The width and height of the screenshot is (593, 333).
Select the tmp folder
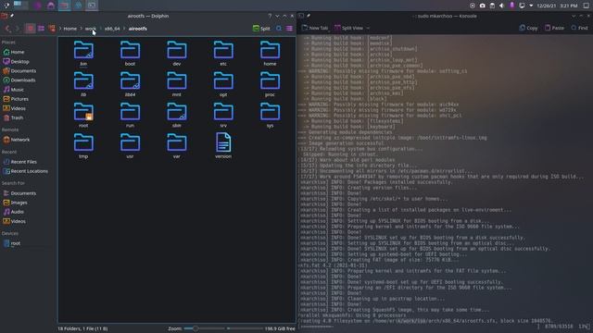click(83, 146)
